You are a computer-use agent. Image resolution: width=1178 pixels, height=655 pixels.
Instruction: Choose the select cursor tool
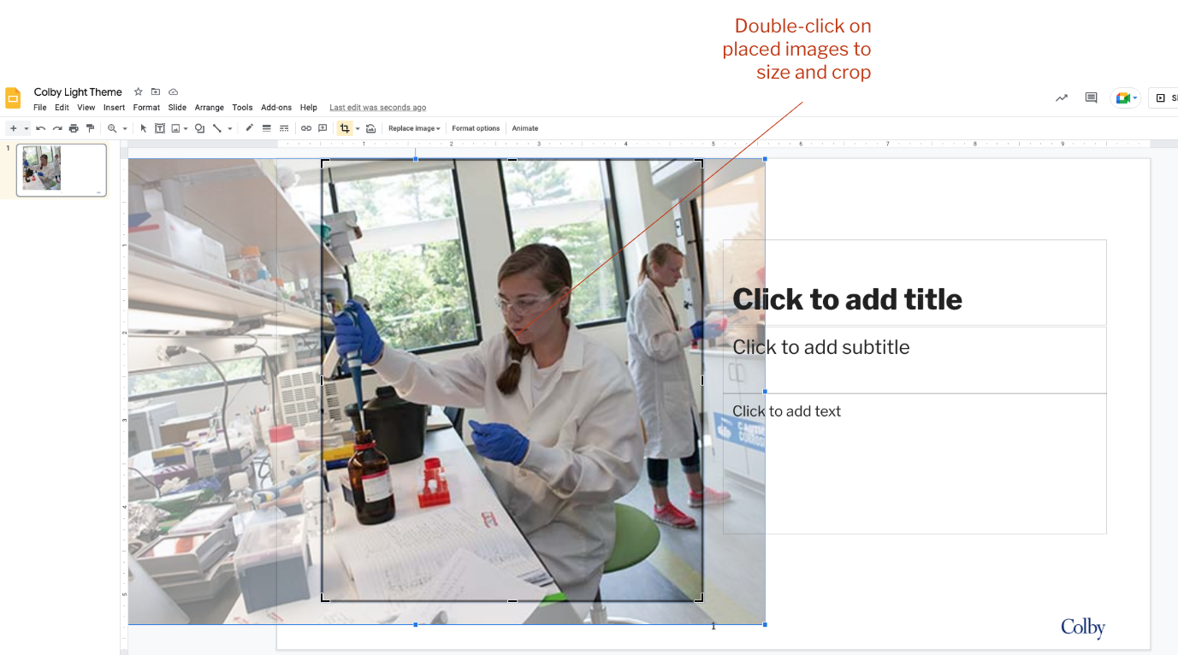144,128
